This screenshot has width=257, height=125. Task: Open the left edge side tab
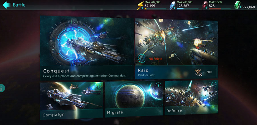pyautogui.click(x=2, y=88)
